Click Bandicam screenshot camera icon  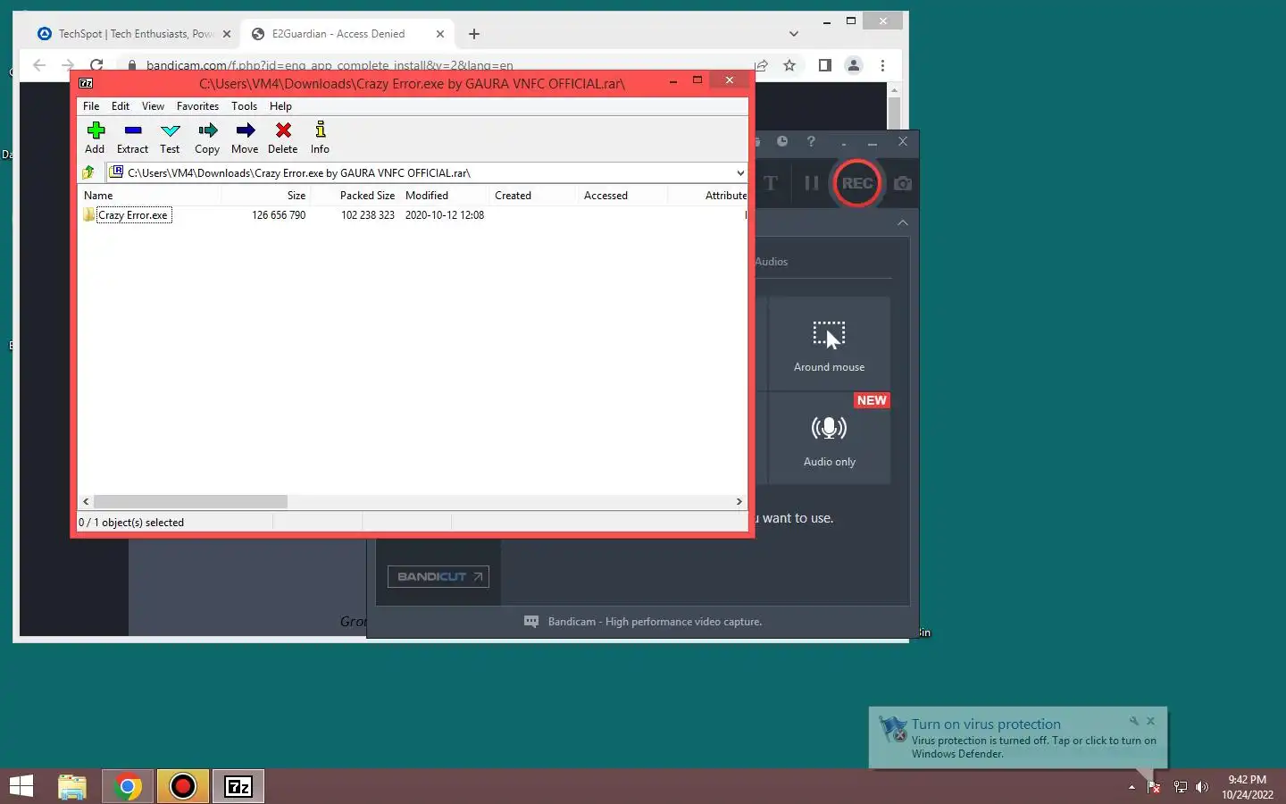point(903,183)
